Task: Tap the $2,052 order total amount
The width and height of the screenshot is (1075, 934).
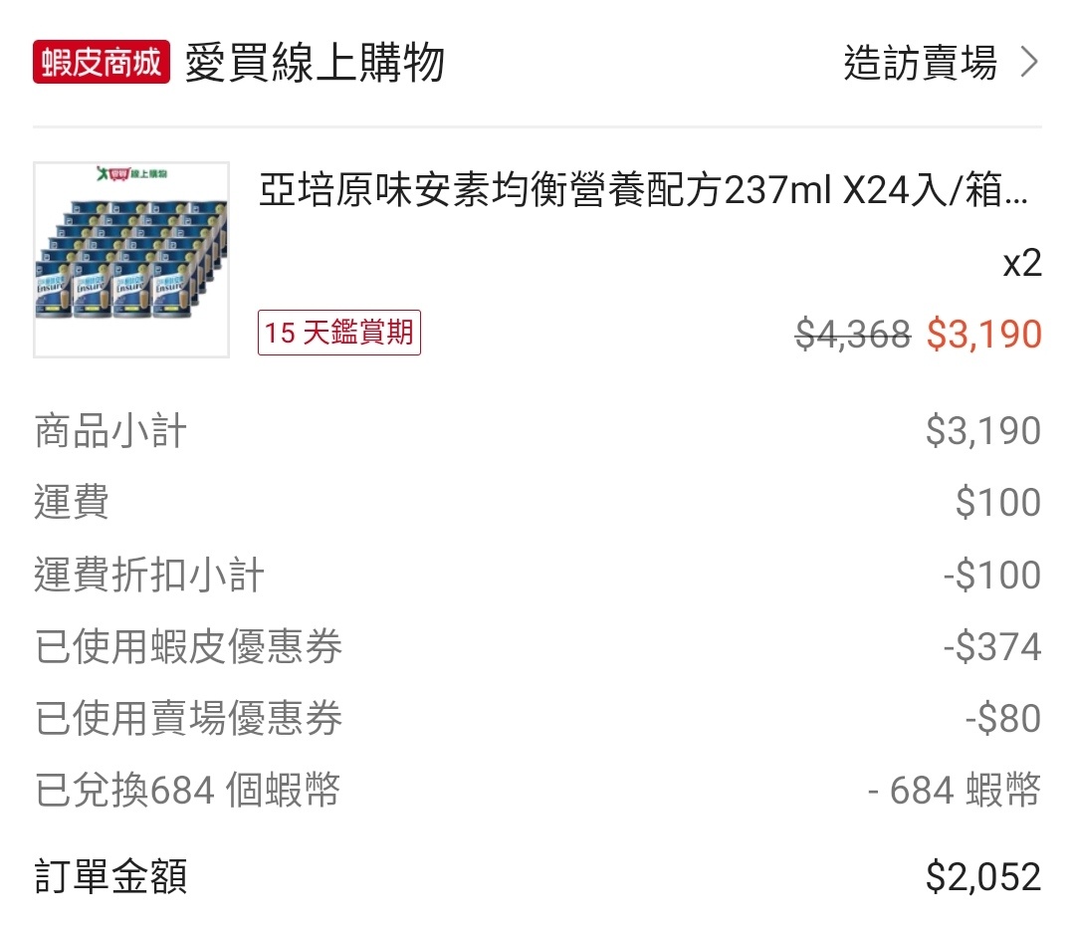Action: [x=982, y=877]
